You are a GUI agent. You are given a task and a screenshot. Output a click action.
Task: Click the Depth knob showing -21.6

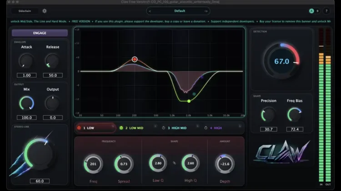(x=225, y=164)
